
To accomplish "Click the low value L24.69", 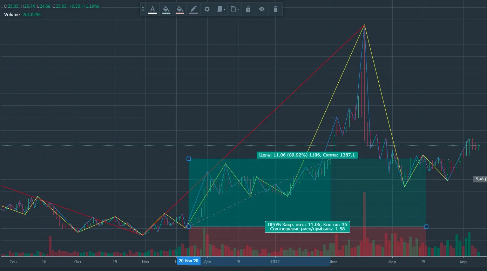I will click(44, 6).
